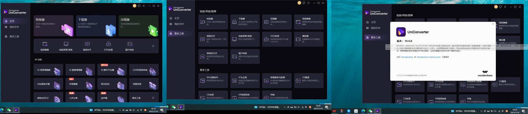Click 电脑录屏/录音 shortcut on the home window

[x=66, y=46]
